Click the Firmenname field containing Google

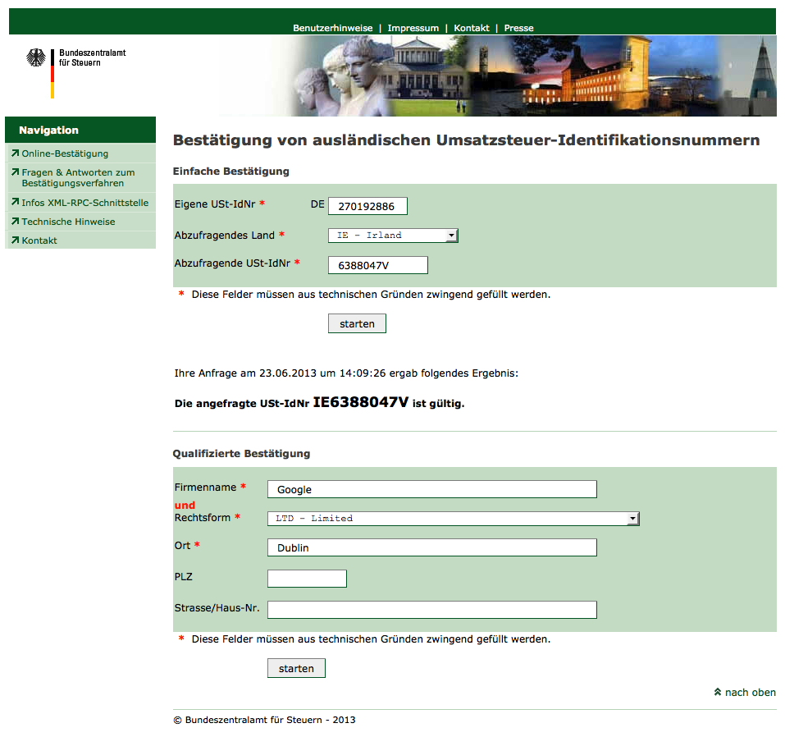click(431, 490)
